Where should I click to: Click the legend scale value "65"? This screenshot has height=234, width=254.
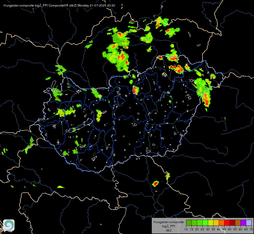246,229
